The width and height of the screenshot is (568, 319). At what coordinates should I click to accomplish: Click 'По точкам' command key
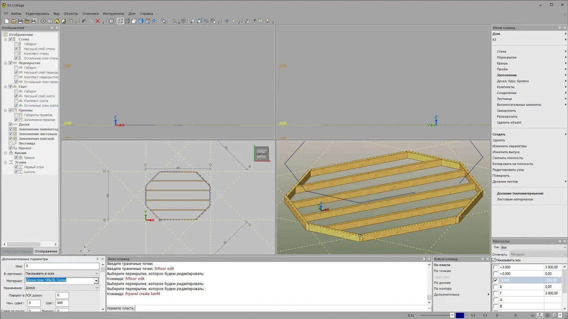pos(443,271)
